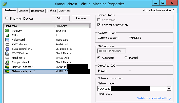Click the CPUs processor icon
This screenshot has width=179, height=103.
[x=7, y=35]
